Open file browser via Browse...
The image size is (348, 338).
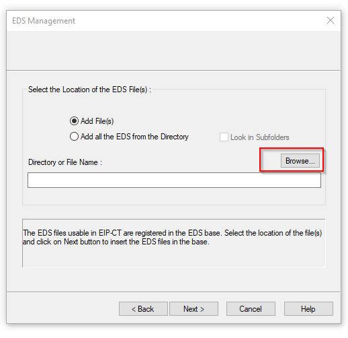tap(300, 161)
